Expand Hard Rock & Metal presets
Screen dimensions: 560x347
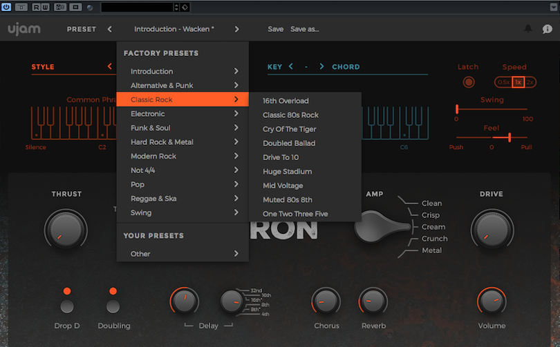pyautogui.click(x=183, y=142)
